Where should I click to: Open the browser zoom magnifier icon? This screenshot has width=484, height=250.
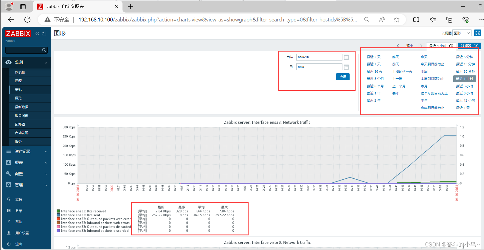pos(367,20)
